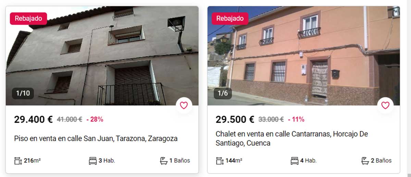Open the Tarazona house photo

102,56
